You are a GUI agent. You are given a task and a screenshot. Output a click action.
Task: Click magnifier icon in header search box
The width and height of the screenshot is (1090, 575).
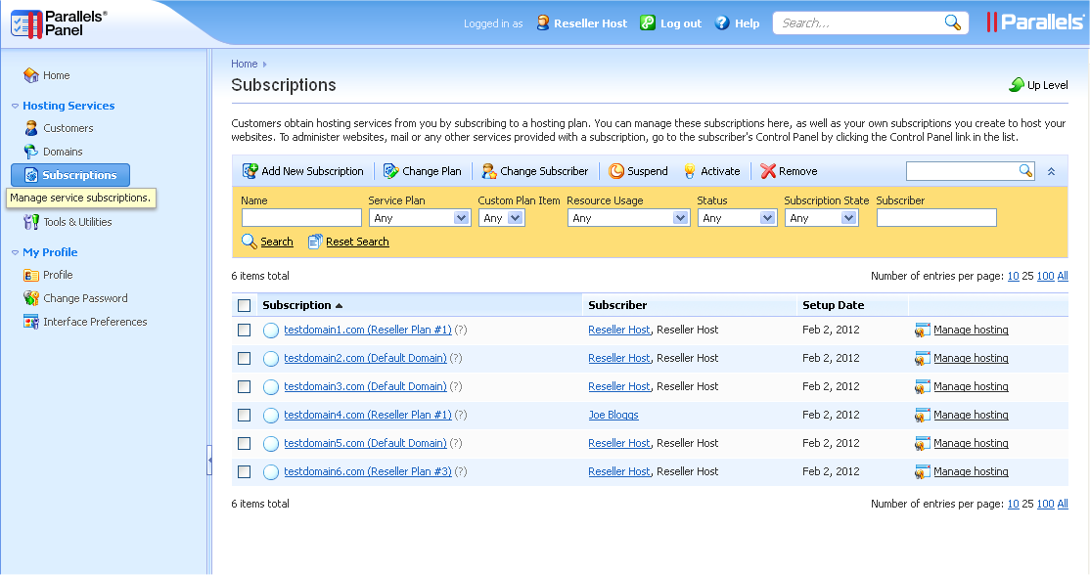952,22
